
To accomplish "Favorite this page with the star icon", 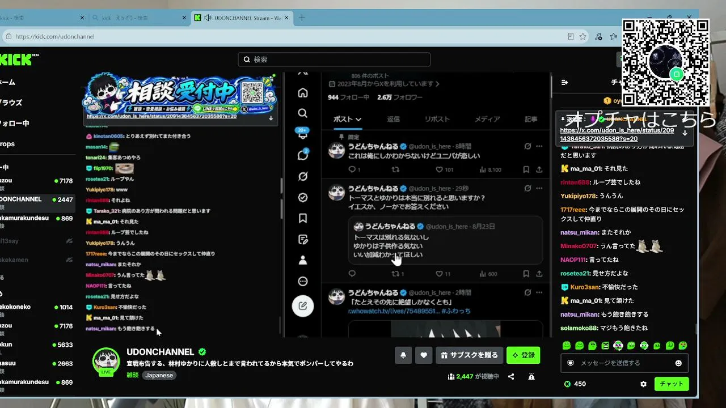I will pyautogui.click(x=583, y=36).
